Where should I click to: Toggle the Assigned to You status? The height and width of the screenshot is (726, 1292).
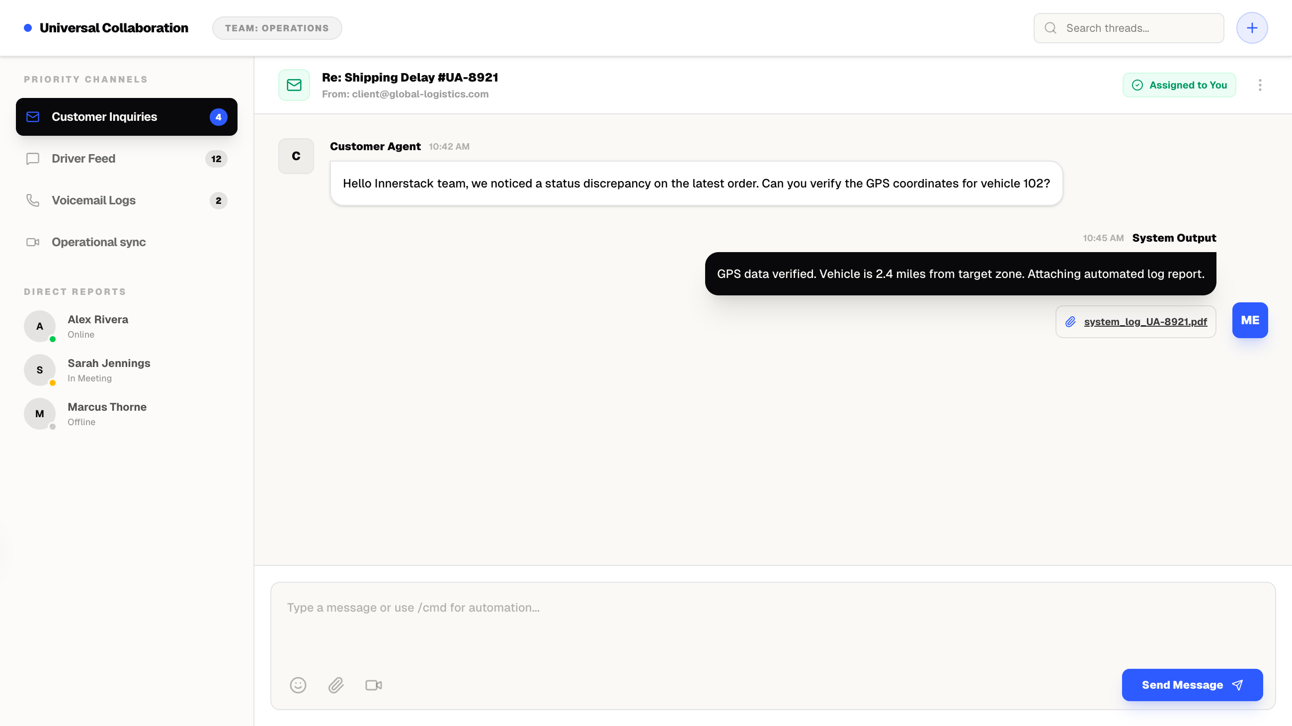click(x=1179, y=85)
